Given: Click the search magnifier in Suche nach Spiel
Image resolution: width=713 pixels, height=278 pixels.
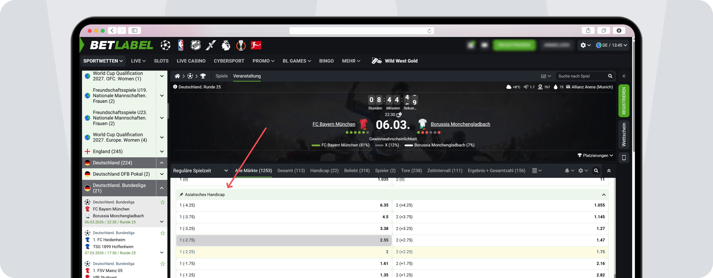Looking at the screenshot, I should coord(610,76).
